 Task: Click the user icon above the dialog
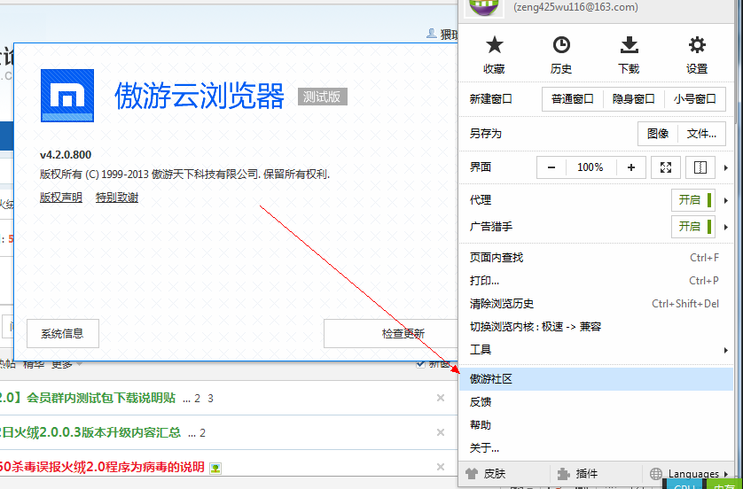point(432,33)
